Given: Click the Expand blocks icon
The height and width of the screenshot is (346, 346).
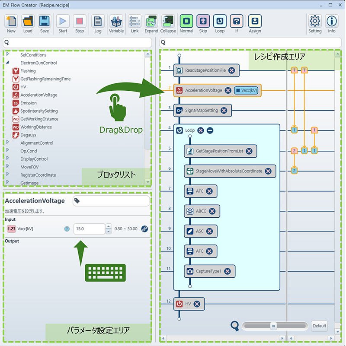Looking at the screenshot, I should pos(151,22).
